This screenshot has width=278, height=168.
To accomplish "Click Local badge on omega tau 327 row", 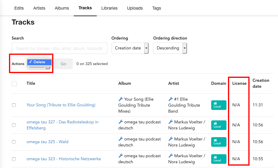I will click(219, 125).
